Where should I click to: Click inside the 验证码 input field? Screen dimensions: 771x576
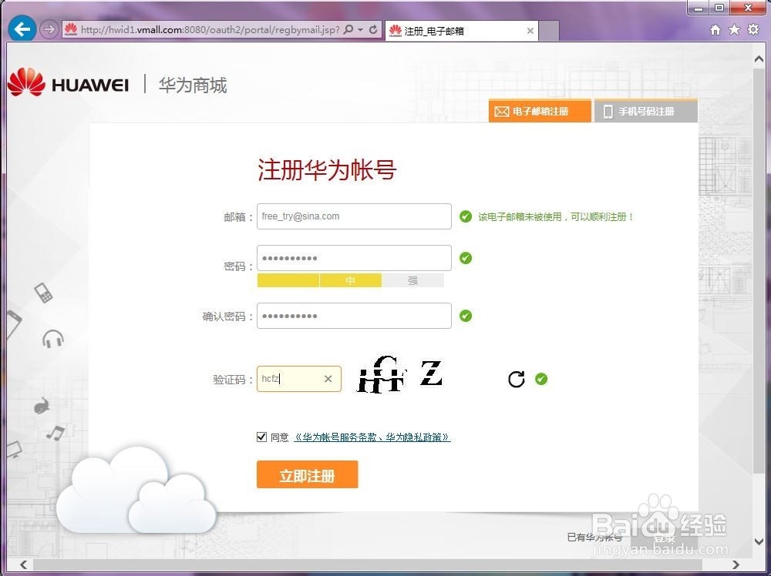293,378
